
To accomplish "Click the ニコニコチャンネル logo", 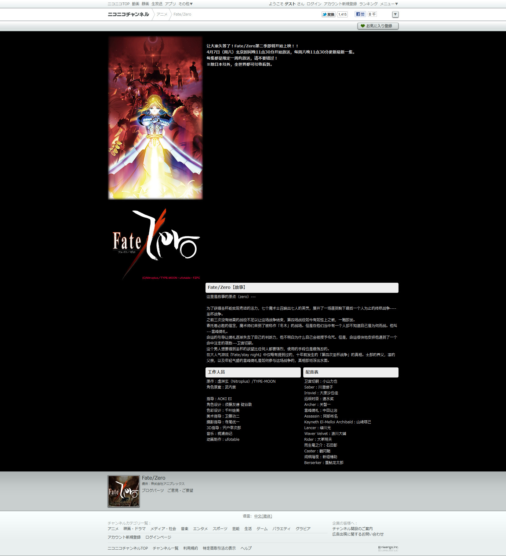I will click(128, 14).
